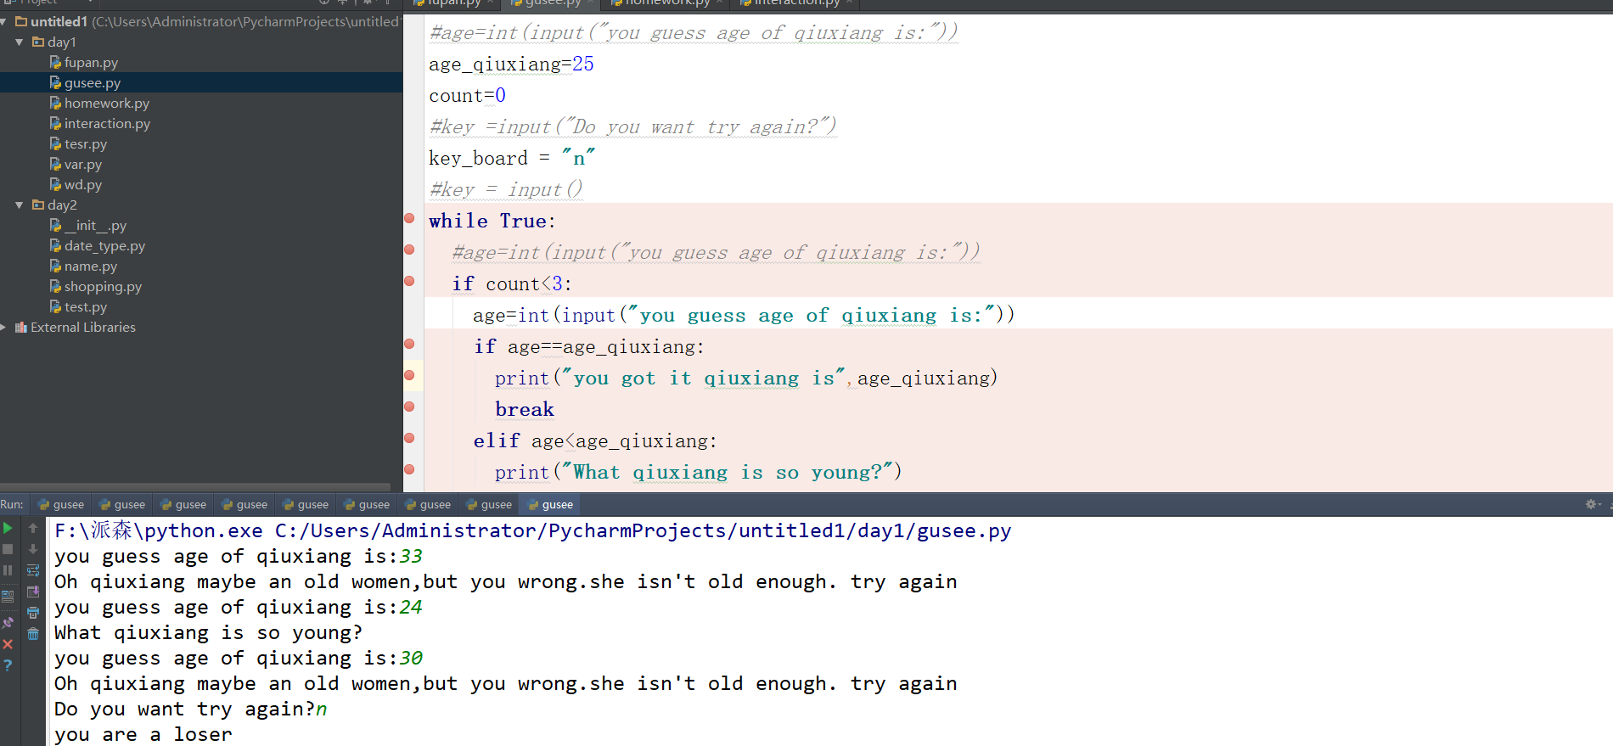Image resolution: width=1613 pixels, height=746 pixels.
Task: Open wd.py in the project tree
Action: (x=83, y=184)
